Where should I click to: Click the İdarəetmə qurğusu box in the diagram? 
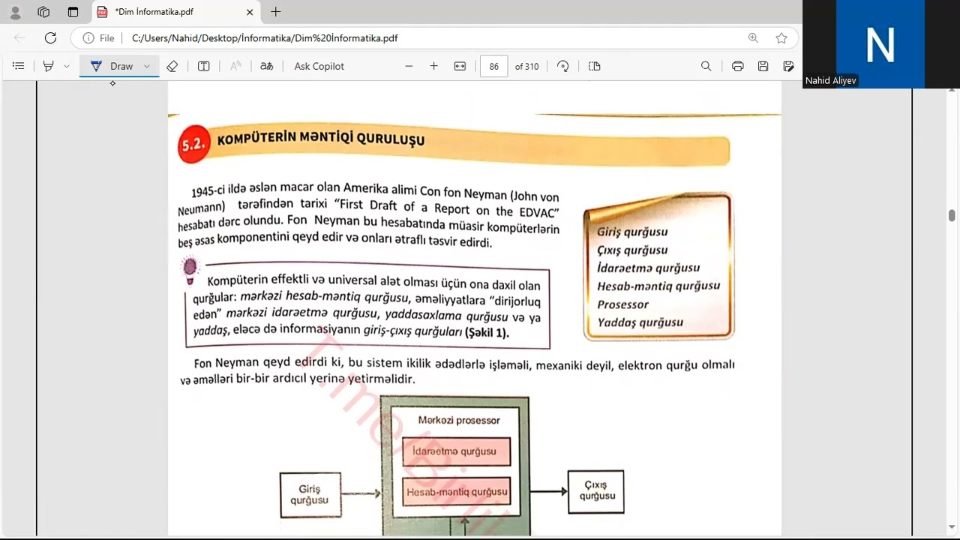[x=456, y=451]
